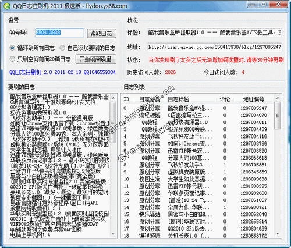Click the red status warning message
The width and height of the screenshot is (291, 248).
216,60
